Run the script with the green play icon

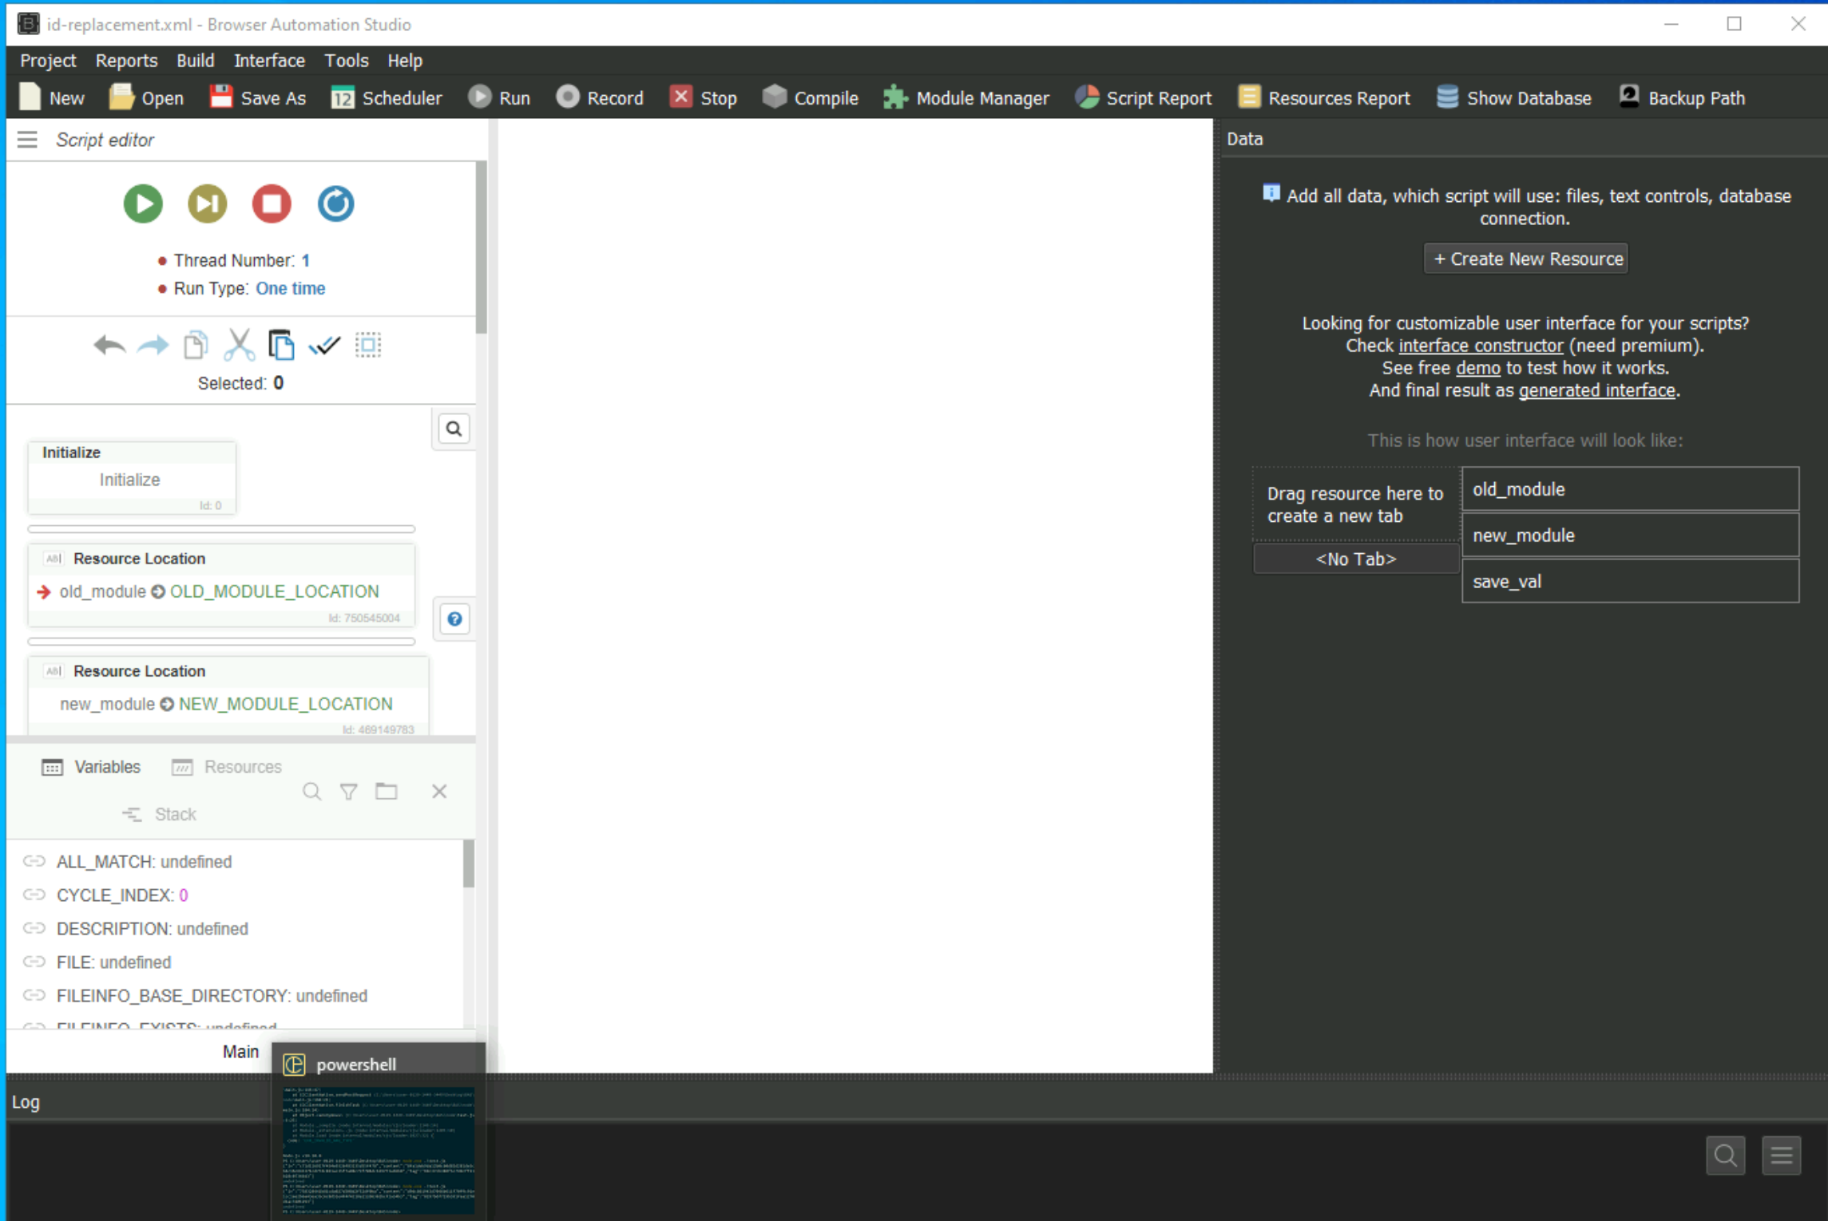click(x=142, y=203)
